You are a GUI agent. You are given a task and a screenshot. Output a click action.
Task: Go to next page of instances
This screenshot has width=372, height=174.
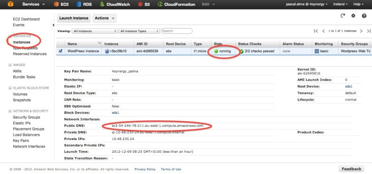pos(361,31)
